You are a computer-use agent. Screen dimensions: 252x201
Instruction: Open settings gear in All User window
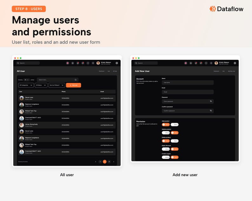point(117,63)
